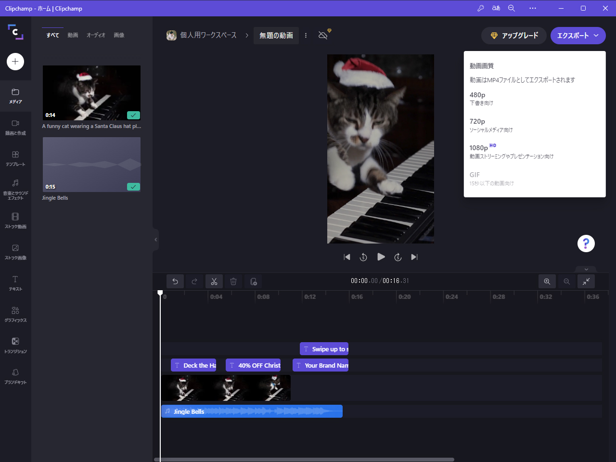Select the 'Deck the Ha' text clip
This screenshot has width=616, height=462.
[193, 365]
